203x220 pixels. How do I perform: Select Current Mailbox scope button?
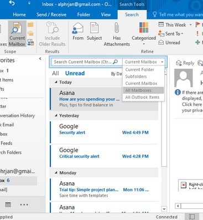[x=17, y=34]
